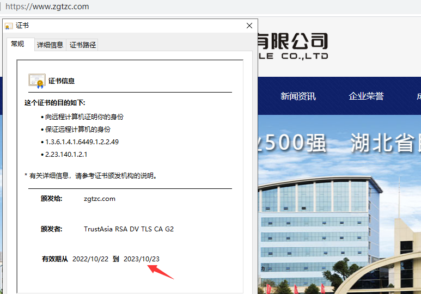Viewport: 421px width, 294px height.
Task: Switch to the 常规 tab
Action: (18, 44)
